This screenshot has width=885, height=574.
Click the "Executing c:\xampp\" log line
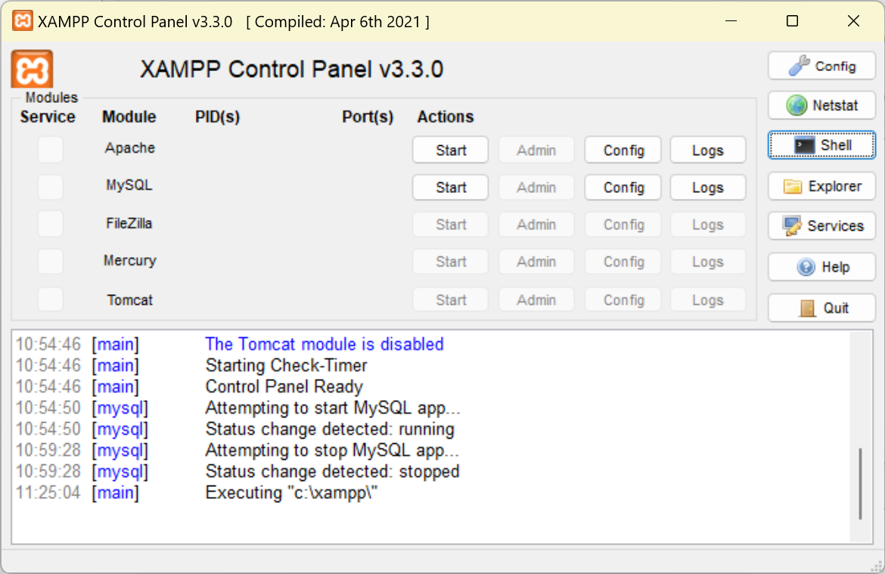(291, 493)
